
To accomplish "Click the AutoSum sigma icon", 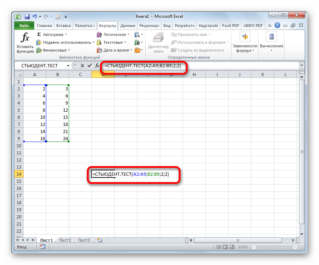I will pos(39,35).
